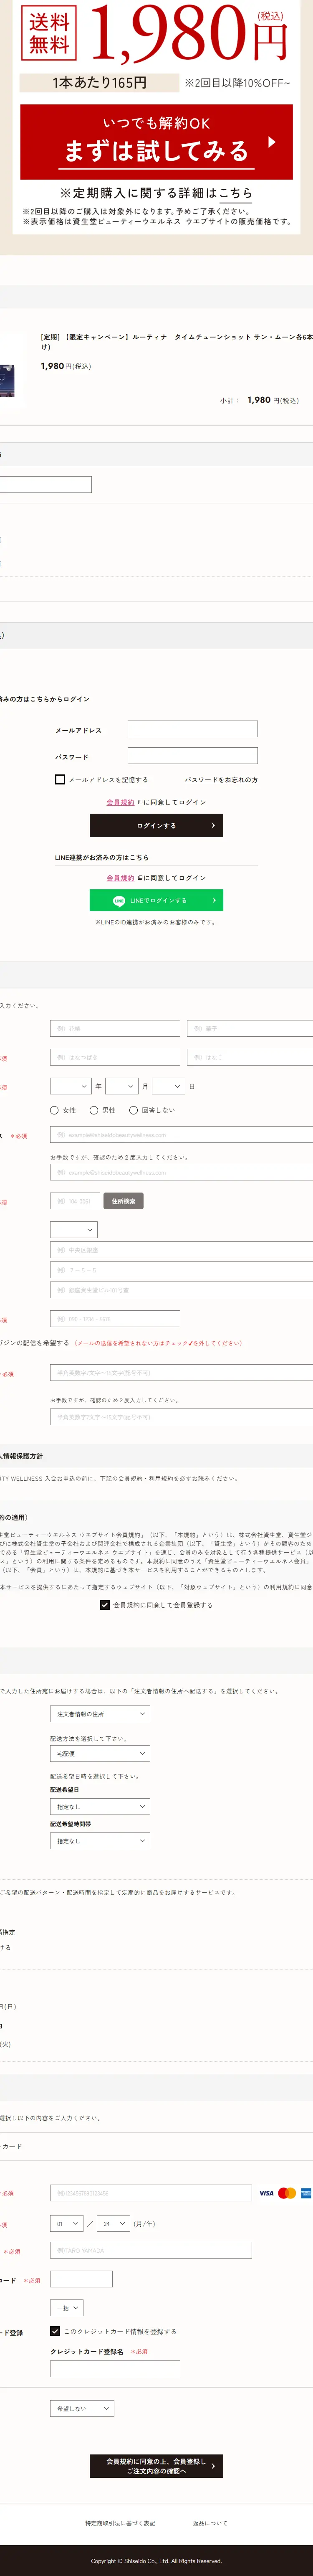The width and height of the screenshot is (313, 2576).
Task: Focus the credit card number field
Action: pyautogui.click(x=151, y=2193)
